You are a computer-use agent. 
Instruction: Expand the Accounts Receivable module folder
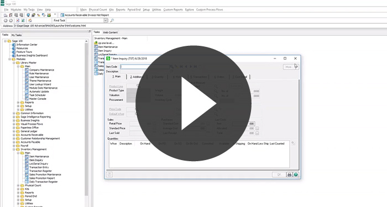pyautogui.click(x=14, y=135)
